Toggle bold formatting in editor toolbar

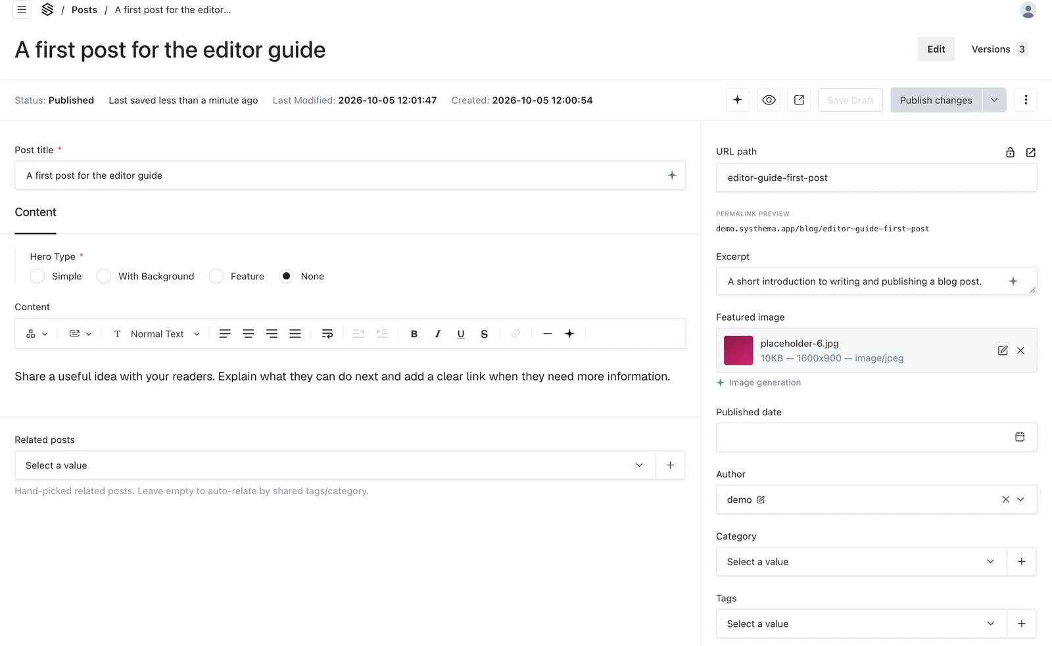coord(414,334)
